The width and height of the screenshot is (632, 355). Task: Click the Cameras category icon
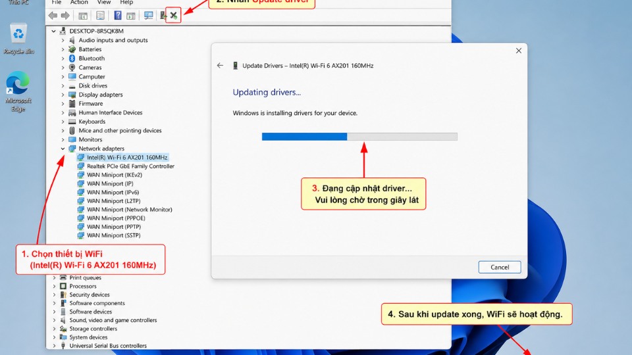pos(72,68)
